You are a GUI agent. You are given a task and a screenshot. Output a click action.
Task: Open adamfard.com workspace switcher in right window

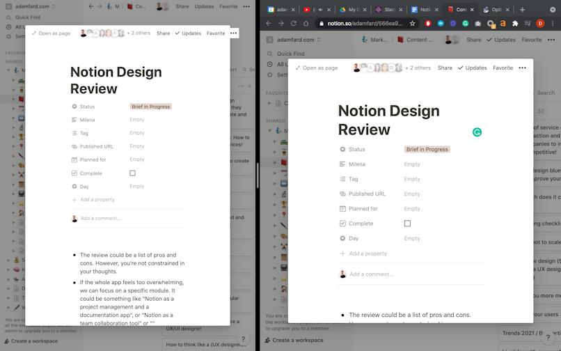295,40
